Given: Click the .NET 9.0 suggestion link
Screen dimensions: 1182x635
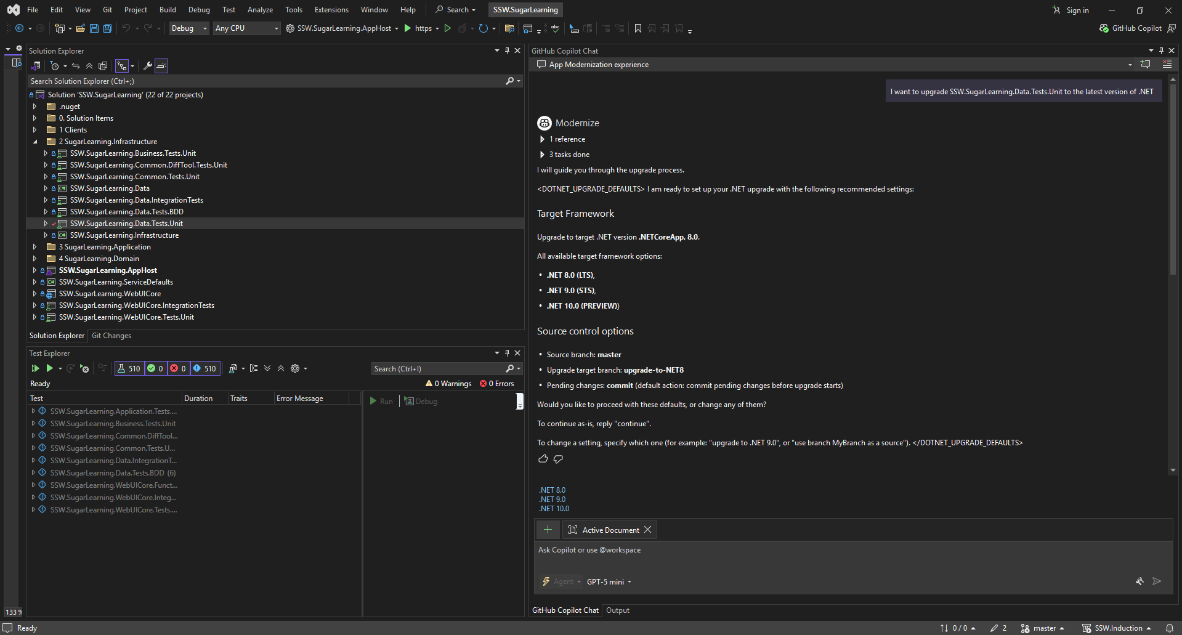Looking at the screenshot, I should 553,500.
